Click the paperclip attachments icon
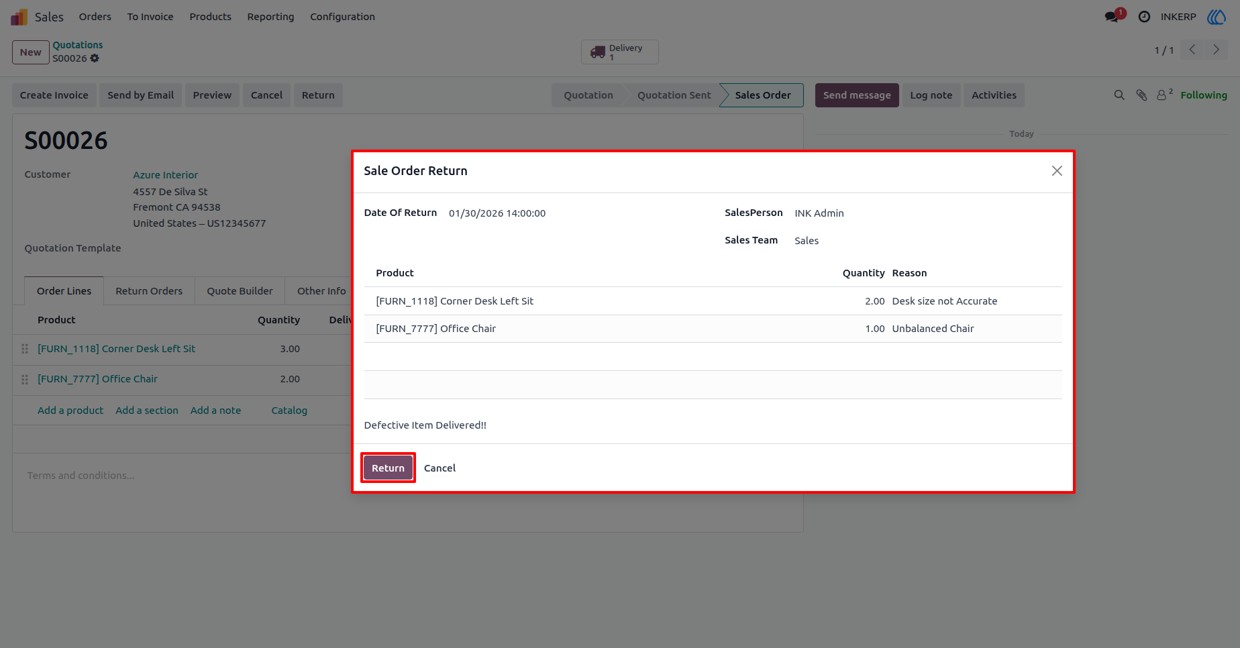1240x648 pixels. point(1141,95)
